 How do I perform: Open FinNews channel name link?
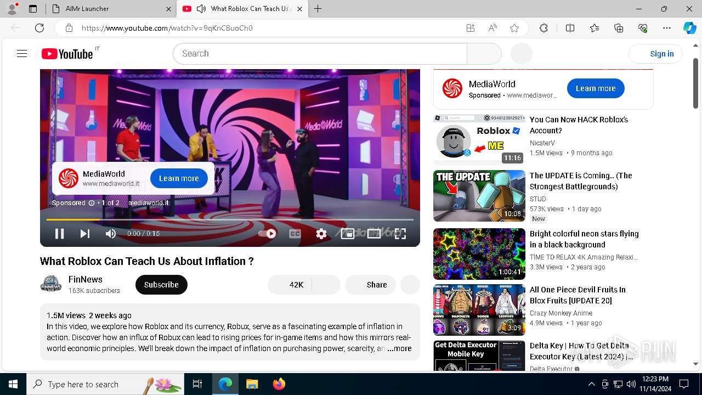point(86,279)
